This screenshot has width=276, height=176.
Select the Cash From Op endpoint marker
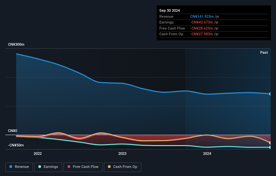(x=270, y=143)
